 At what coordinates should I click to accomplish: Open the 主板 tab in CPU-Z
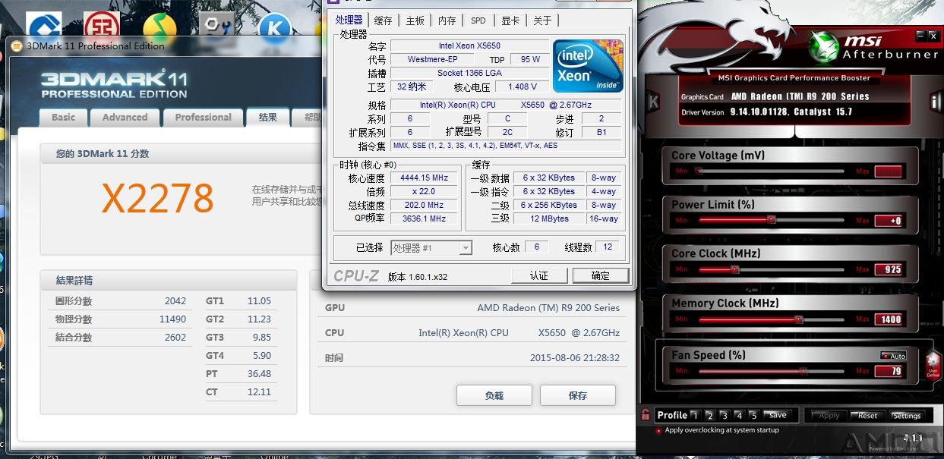415,20
